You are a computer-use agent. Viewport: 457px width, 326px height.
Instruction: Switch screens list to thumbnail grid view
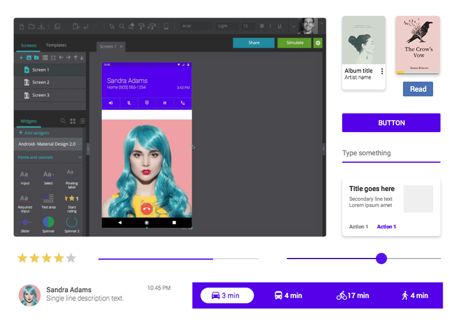[53, 58]
